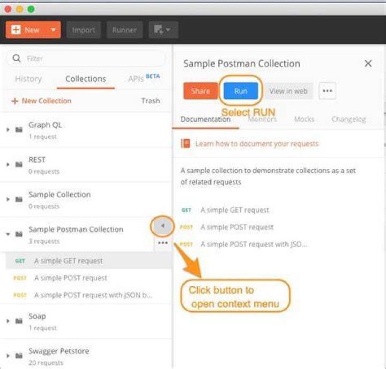Open A simple POST request in documentation

pos(237,227)
